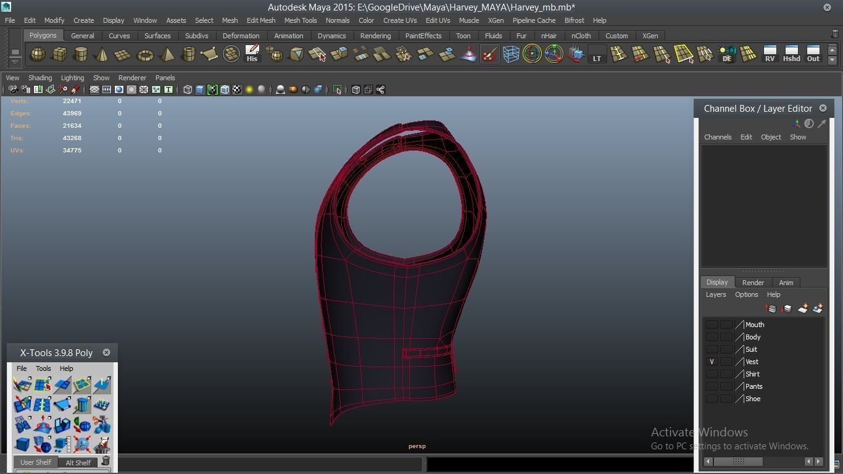843x474 pixels.
Task: Open the nCloth shelf tab
Action: click(x=581, y=36)
